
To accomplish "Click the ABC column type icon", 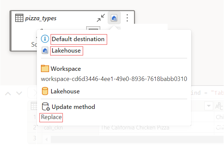I will click(x=219, y=106).
